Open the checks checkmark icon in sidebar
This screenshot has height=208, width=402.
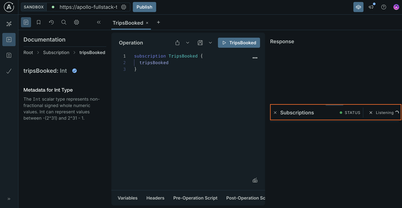[9, 71]
